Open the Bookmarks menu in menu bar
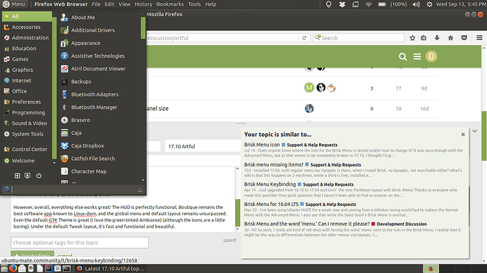Image resolution: width=487 pixels, height=273 pixels. (x=170, y=4)
